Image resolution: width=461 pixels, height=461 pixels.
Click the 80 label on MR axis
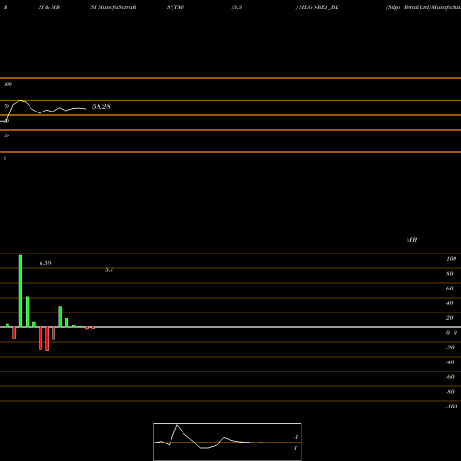click(450, 274)
